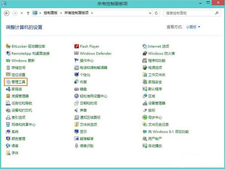Open the address bar history dropdown
Screen dimensions: 225x169
pos(150,13)
